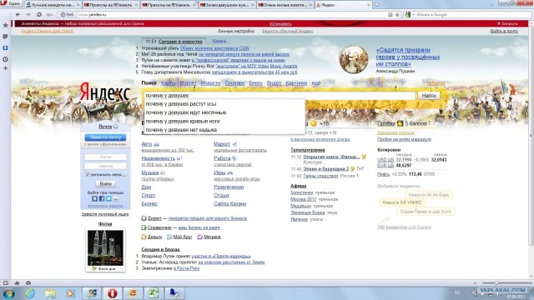534x300 pixels.
Task: Add the 'Новости ХК Ак Барс' widget
Action: (429, 195)
